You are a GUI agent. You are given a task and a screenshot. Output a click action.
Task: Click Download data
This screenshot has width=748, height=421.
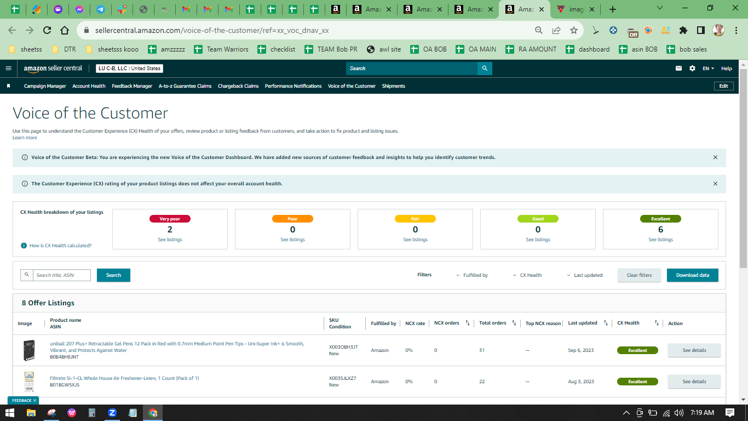[x=692, y=275]
